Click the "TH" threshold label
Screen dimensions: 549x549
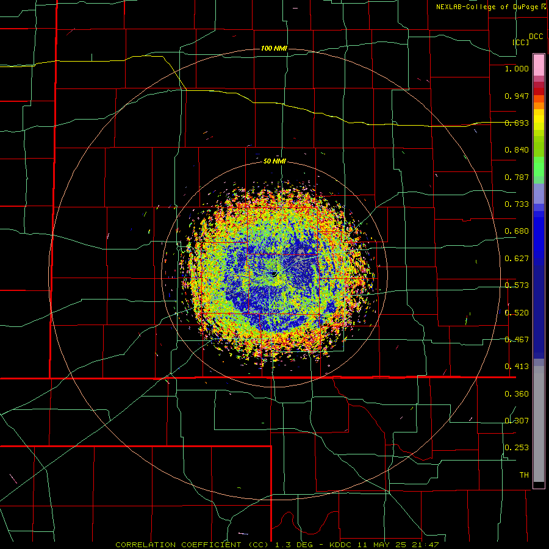(x=524, y=475)
